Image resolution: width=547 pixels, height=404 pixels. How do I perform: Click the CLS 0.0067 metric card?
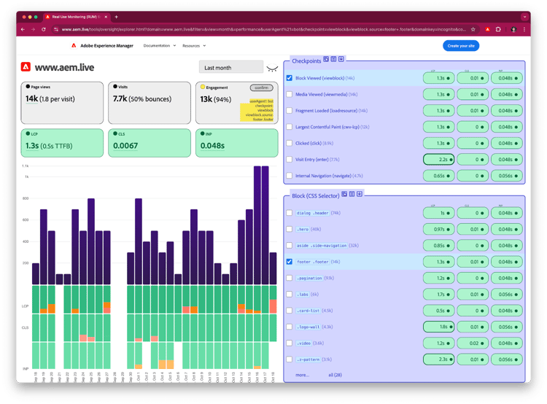[x=150, y=143]
